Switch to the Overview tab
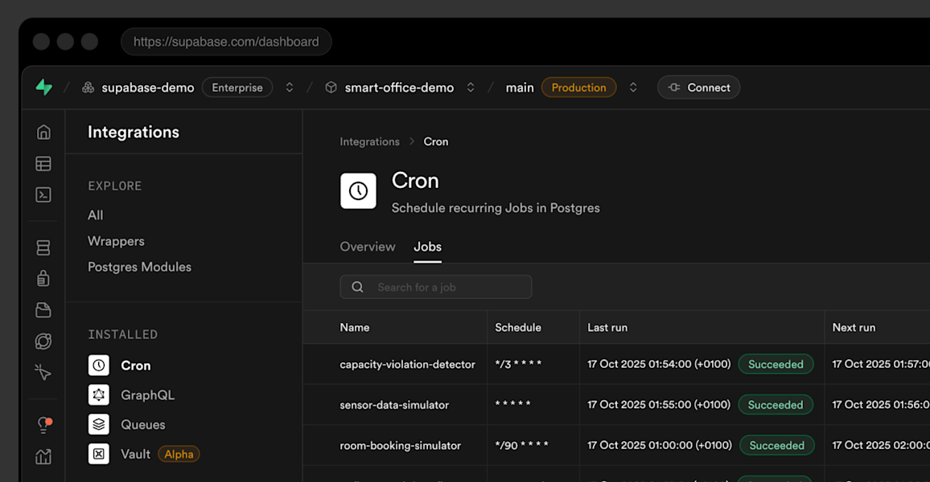This screenshot has width=930, height=482. (368, 247)
